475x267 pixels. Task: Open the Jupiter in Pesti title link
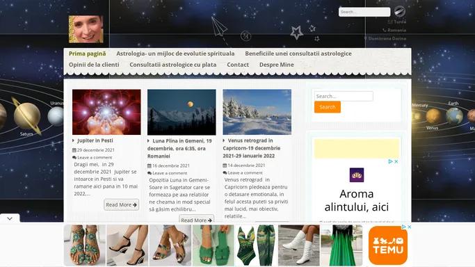point(95,140)
